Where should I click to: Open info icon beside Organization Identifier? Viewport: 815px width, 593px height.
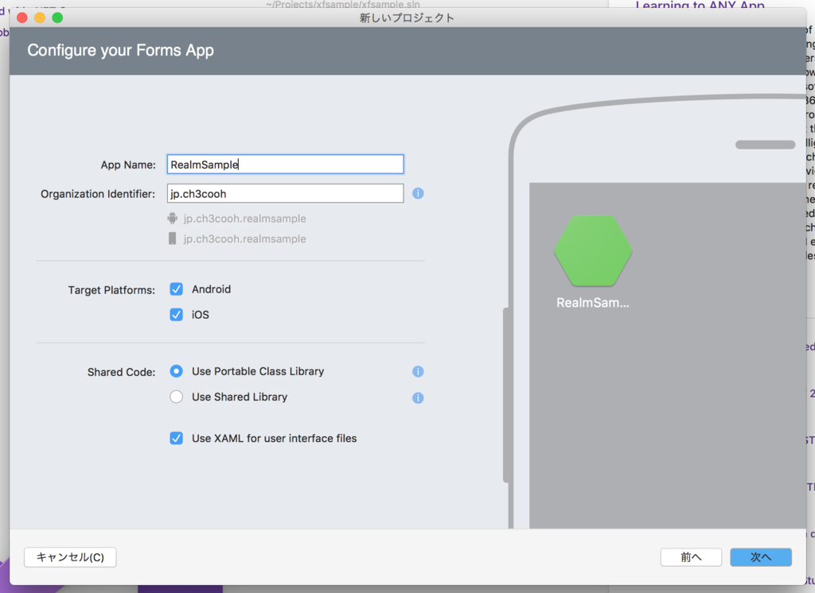point(418,194)
